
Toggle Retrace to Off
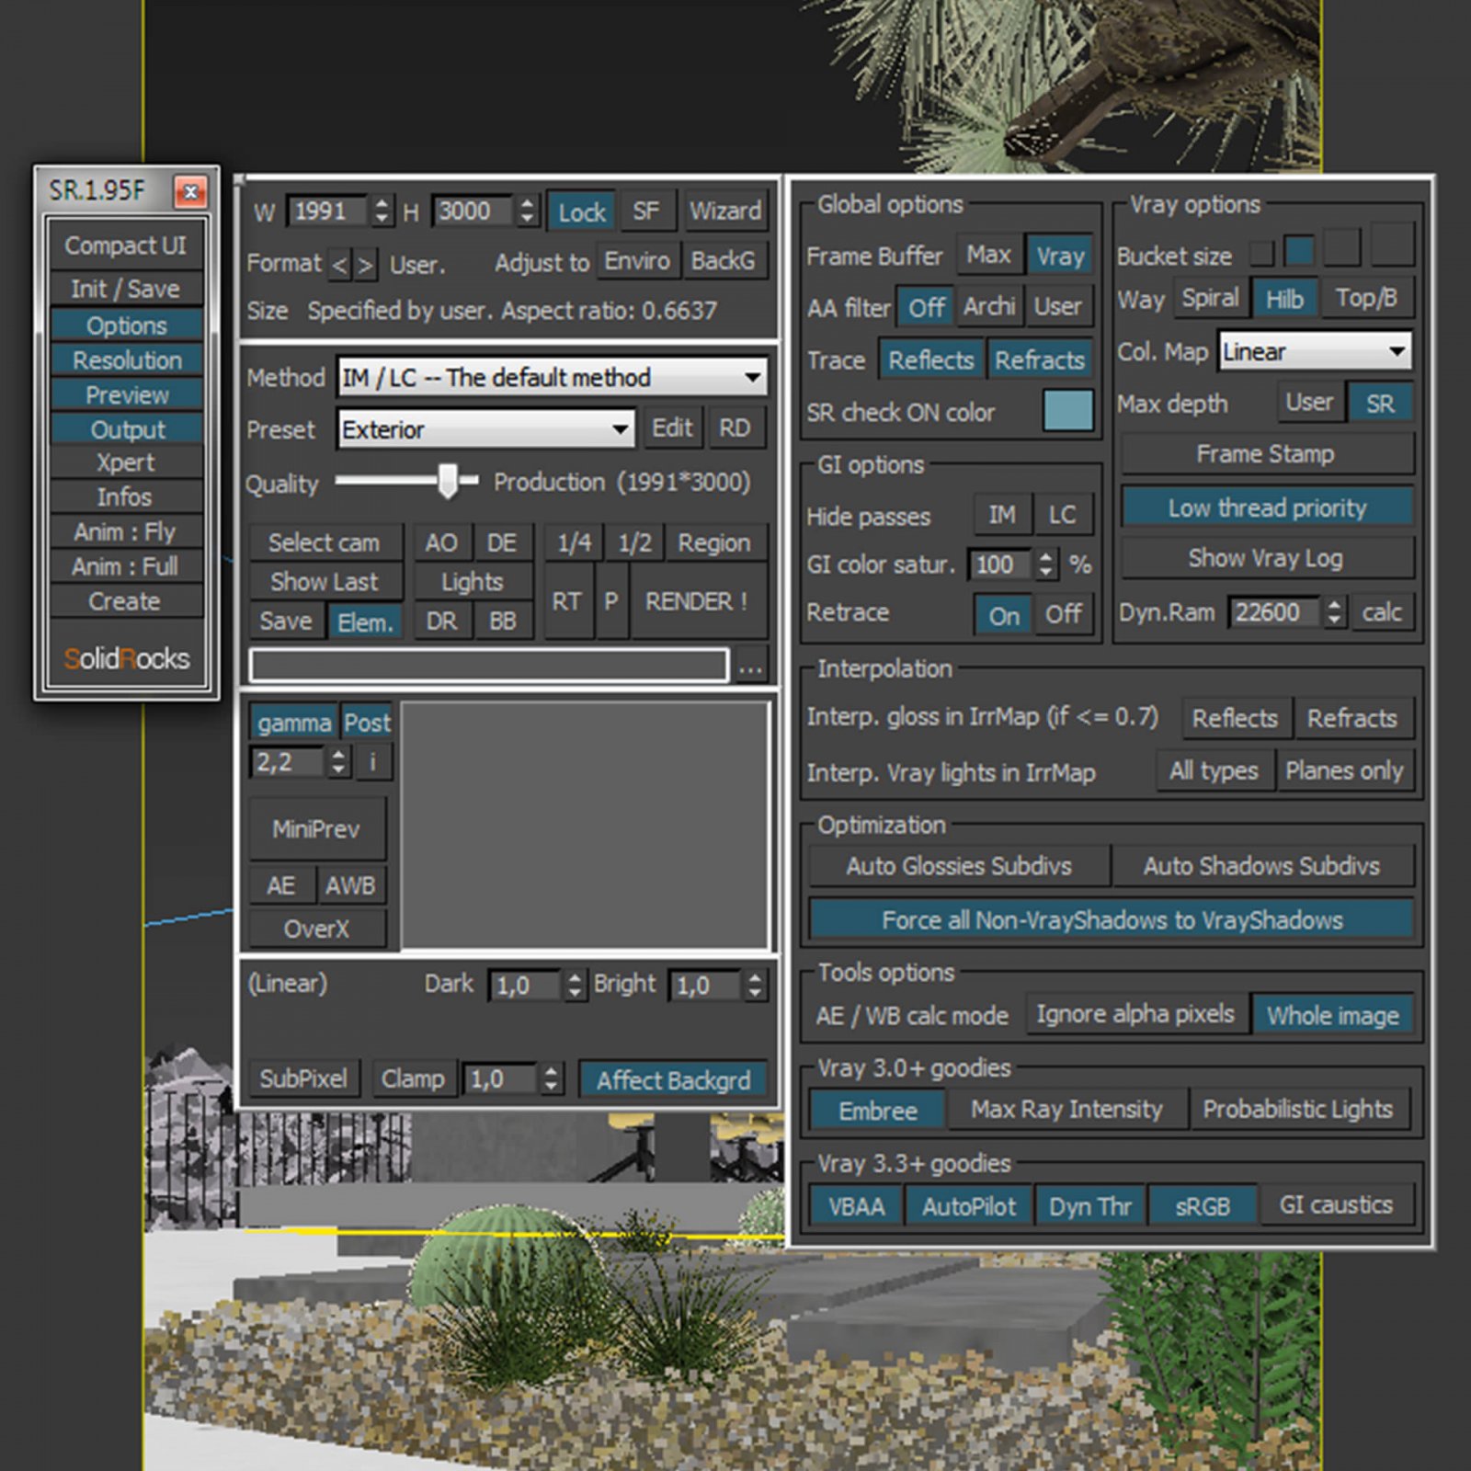coord(1063,614)
